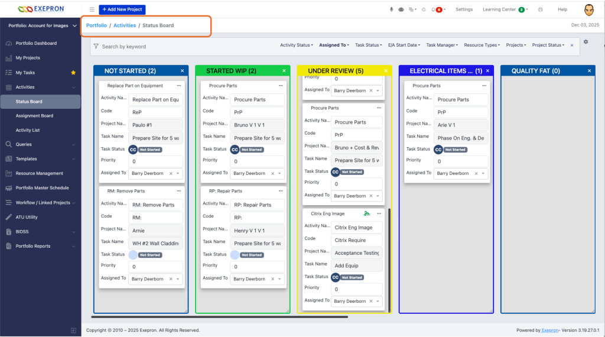Click the horizontal scrollbar below the board
This screenshot has width=605, height=337.
(x=219, y=317)
